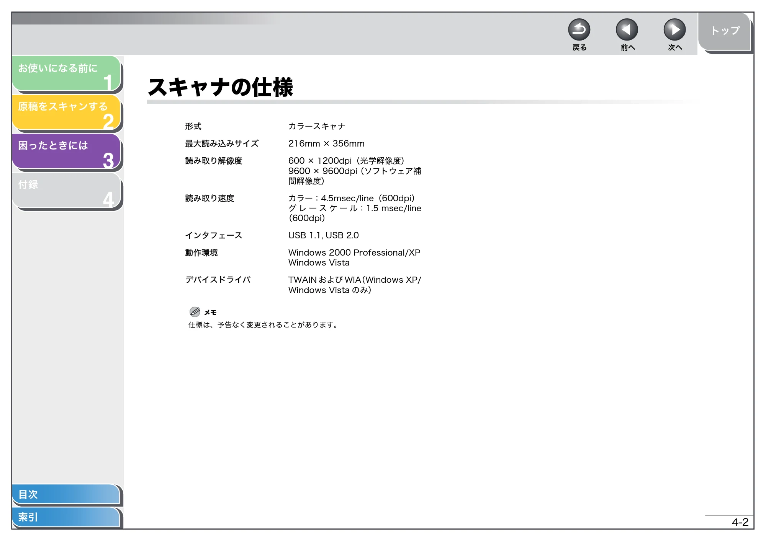The width and height of the screenshot is (766, 541).
Task: Go to previous page with 前へ icon
Action: point(627,30)
